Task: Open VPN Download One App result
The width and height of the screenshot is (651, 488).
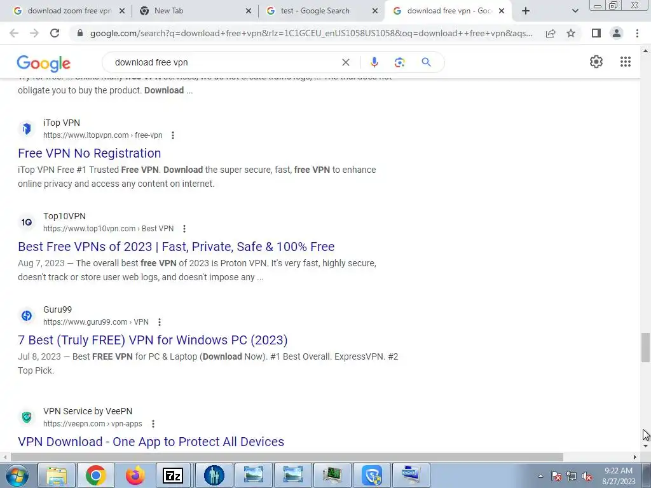Action: point(151,442)
